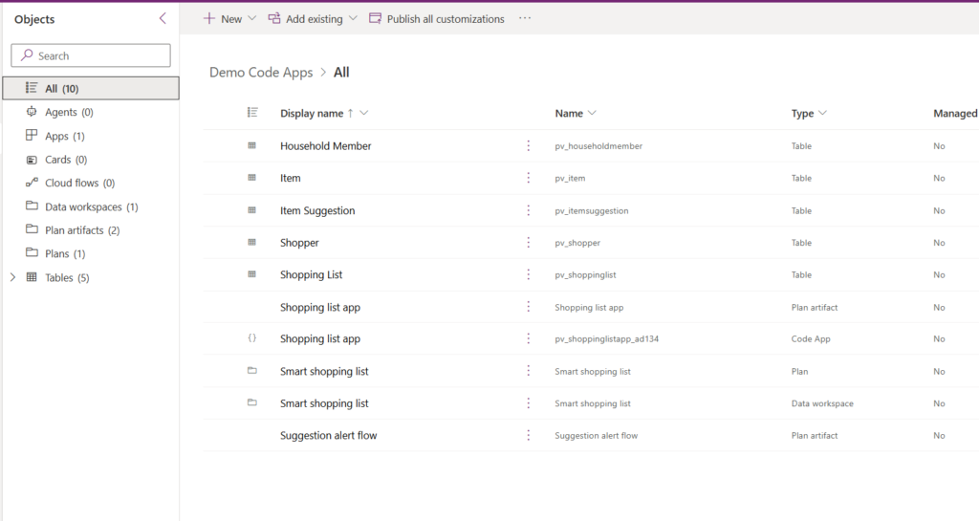Screen dimensions: 979x521
Task: Open the Type column dropdown
Action: point(822,113)
